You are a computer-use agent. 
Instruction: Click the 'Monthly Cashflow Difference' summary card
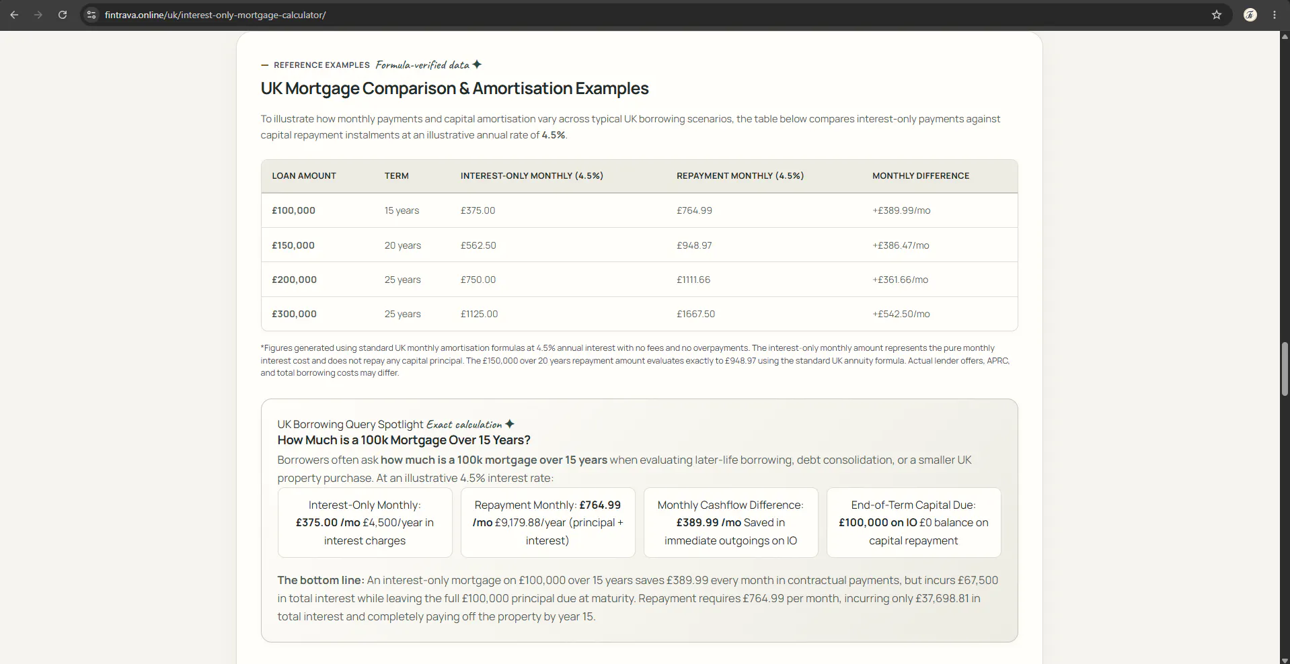pyautogui.click(x=730, y=522)
